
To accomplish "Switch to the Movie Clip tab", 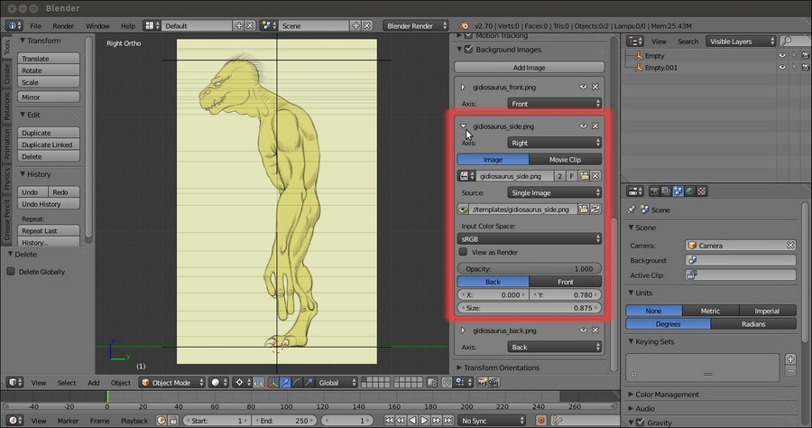I will pos(565,160).
